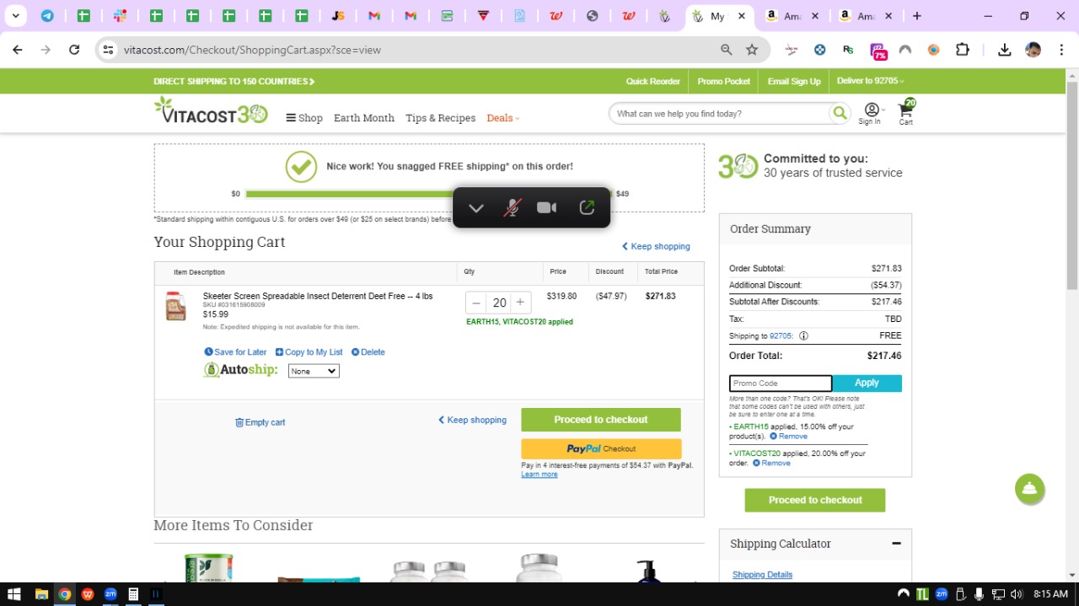Click Copy to My List
The image size is (1079, 606).
309,352
